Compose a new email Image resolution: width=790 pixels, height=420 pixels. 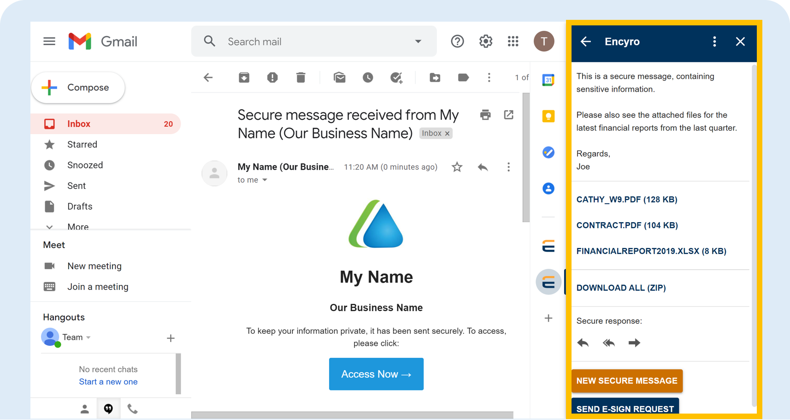click(x=78, y=88)
